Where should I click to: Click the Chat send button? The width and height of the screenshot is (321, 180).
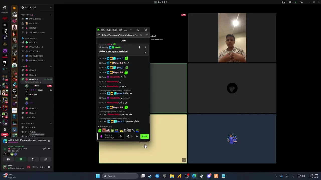pyautogui.click(x=144, y=136)
